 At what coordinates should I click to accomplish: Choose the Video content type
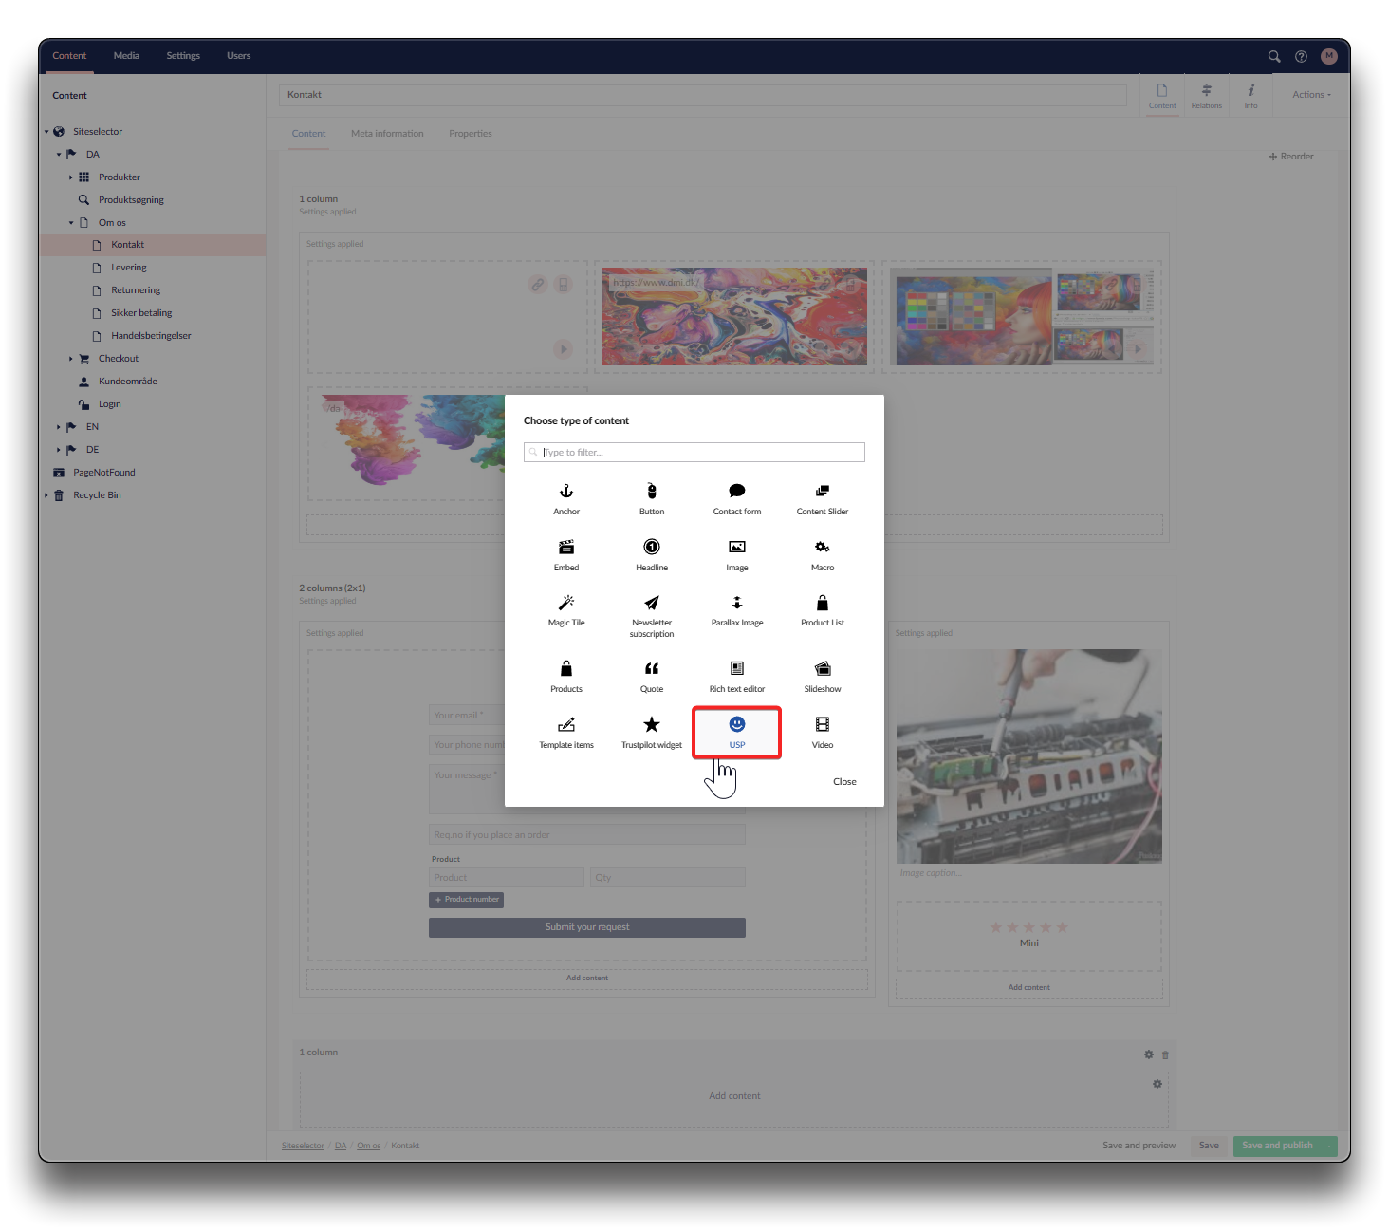click(823, 732)
